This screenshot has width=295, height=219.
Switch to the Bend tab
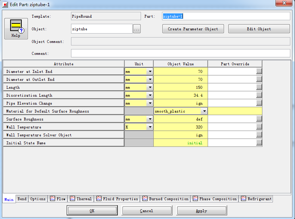(x=22, y=199)
